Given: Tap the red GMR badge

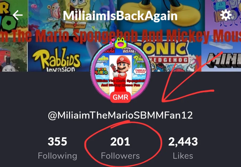Looking at the screenshot, I should coord(120,97).
